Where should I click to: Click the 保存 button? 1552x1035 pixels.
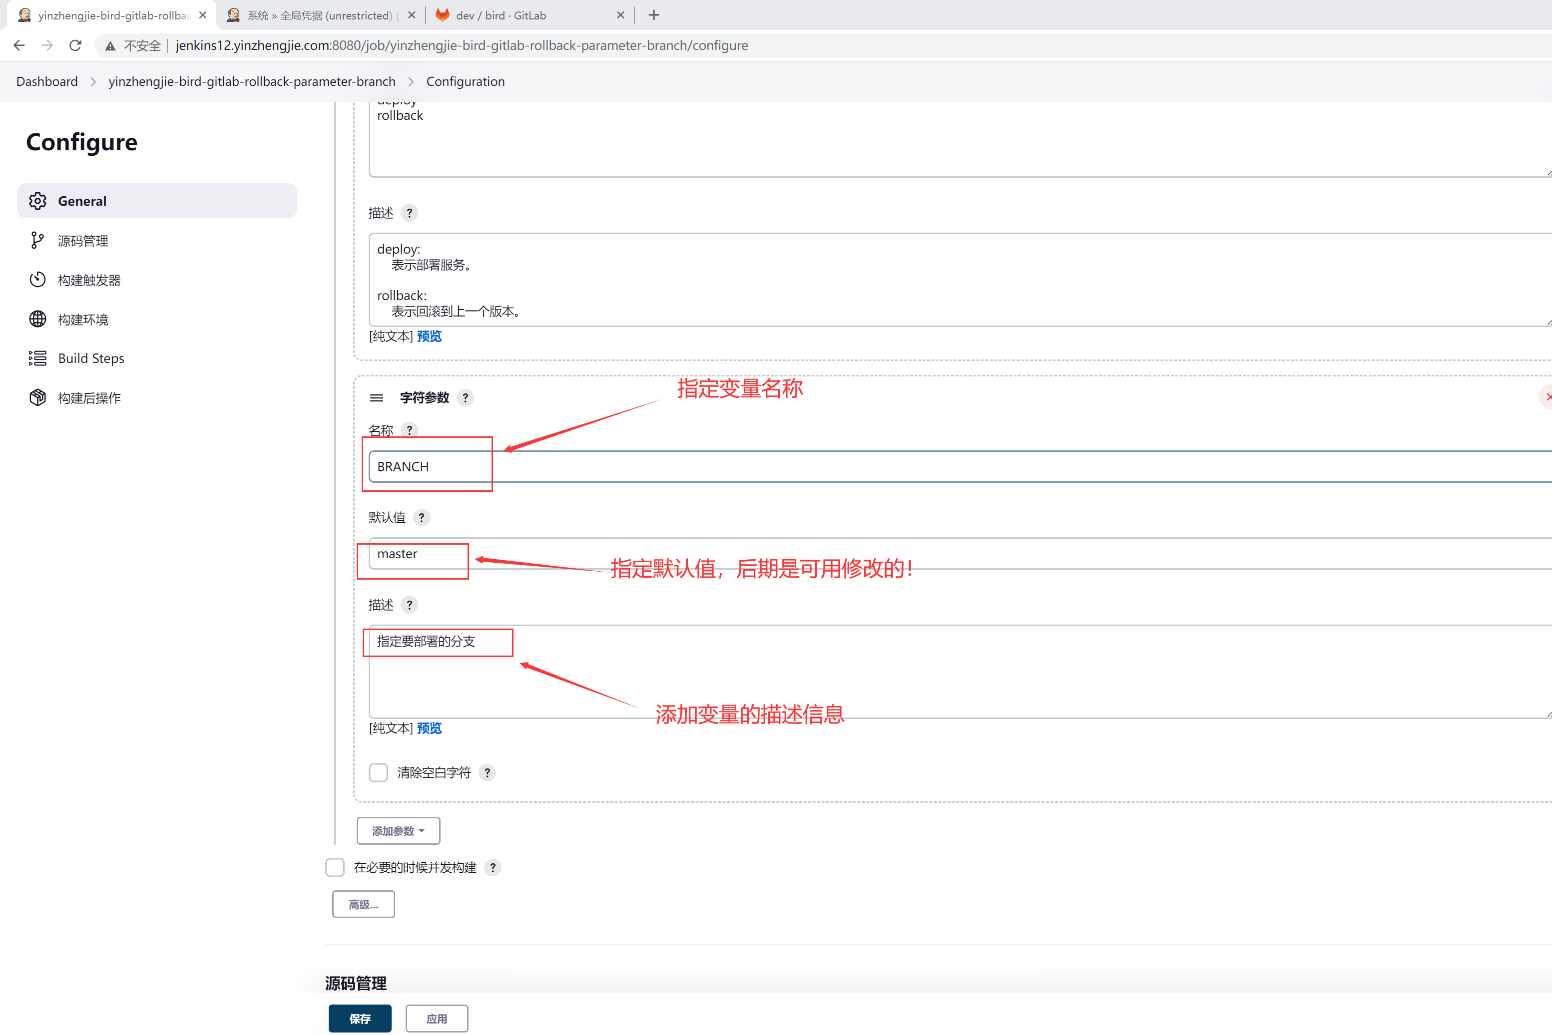click(x=360, y=1019)
